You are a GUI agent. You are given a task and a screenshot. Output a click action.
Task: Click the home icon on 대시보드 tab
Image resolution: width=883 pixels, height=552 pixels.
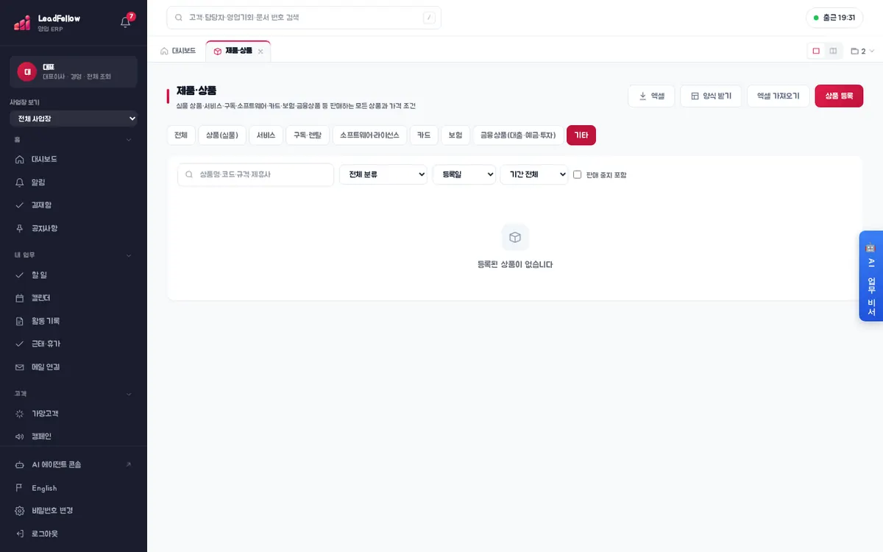pyautogui.click(x=164, y=51)
